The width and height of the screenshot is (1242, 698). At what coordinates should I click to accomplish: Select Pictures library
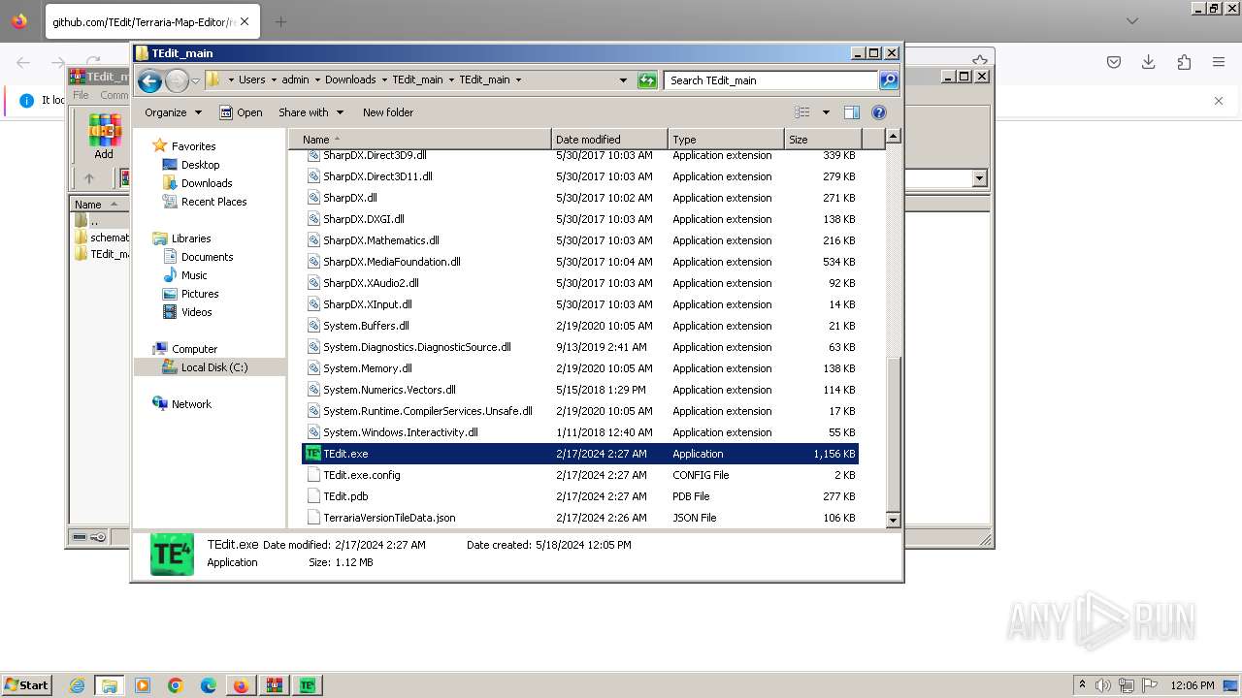(200, 294)
